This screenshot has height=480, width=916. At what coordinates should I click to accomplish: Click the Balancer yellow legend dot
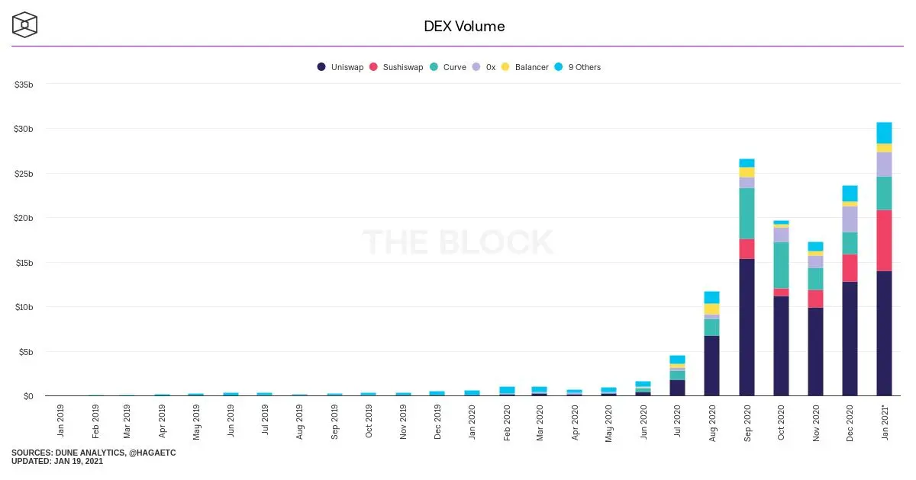[x=505, y=67]
